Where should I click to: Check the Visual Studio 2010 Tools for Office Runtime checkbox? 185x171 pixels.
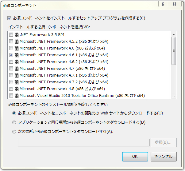(x=11, y=95)
